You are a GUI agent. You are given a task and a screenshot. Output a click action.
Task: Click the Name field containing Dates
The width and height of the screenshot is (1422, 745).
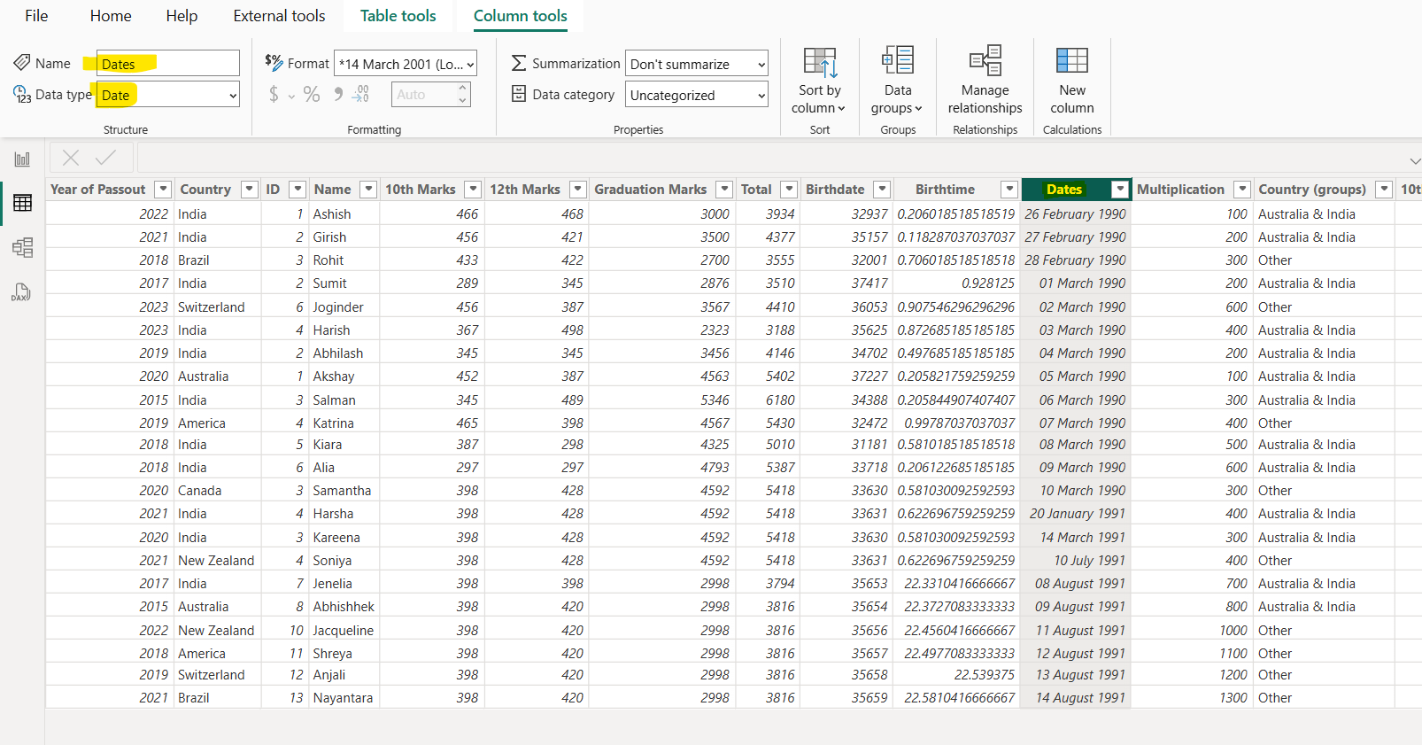pyautogui.click(x=167, y=64)
